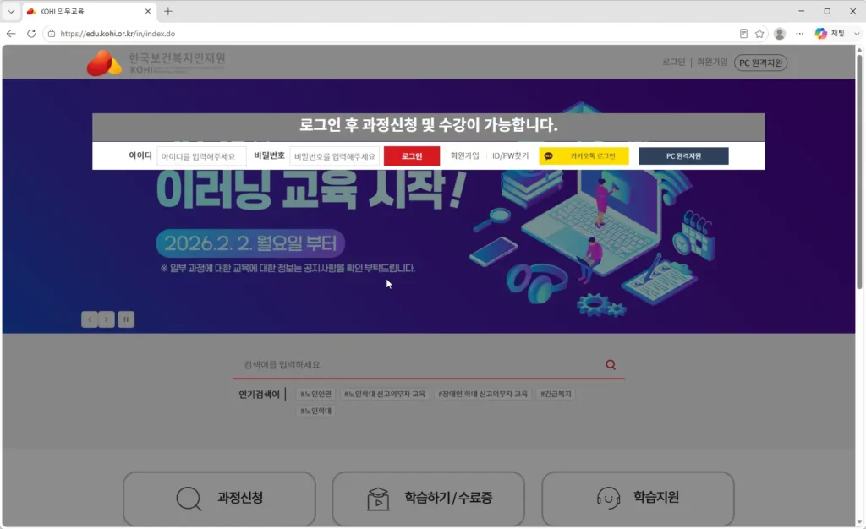Click the browser refresh icon
Viewport: 866px width, 529px height.
pyautogui.click(x=31, y=34)
